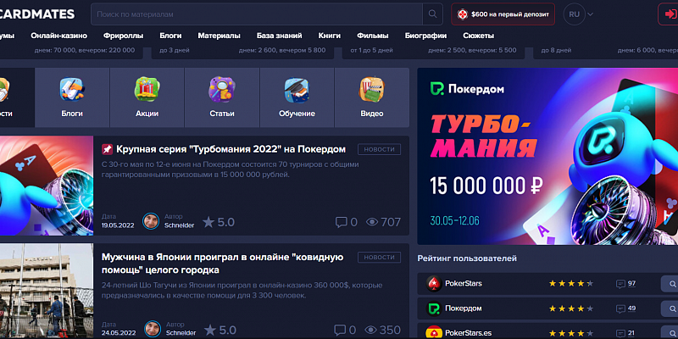Click date 19.05.2022 on Турбомания article
The width and height of the screenshot is (678, 339).
pyautogui.click(x=118, y=225)
